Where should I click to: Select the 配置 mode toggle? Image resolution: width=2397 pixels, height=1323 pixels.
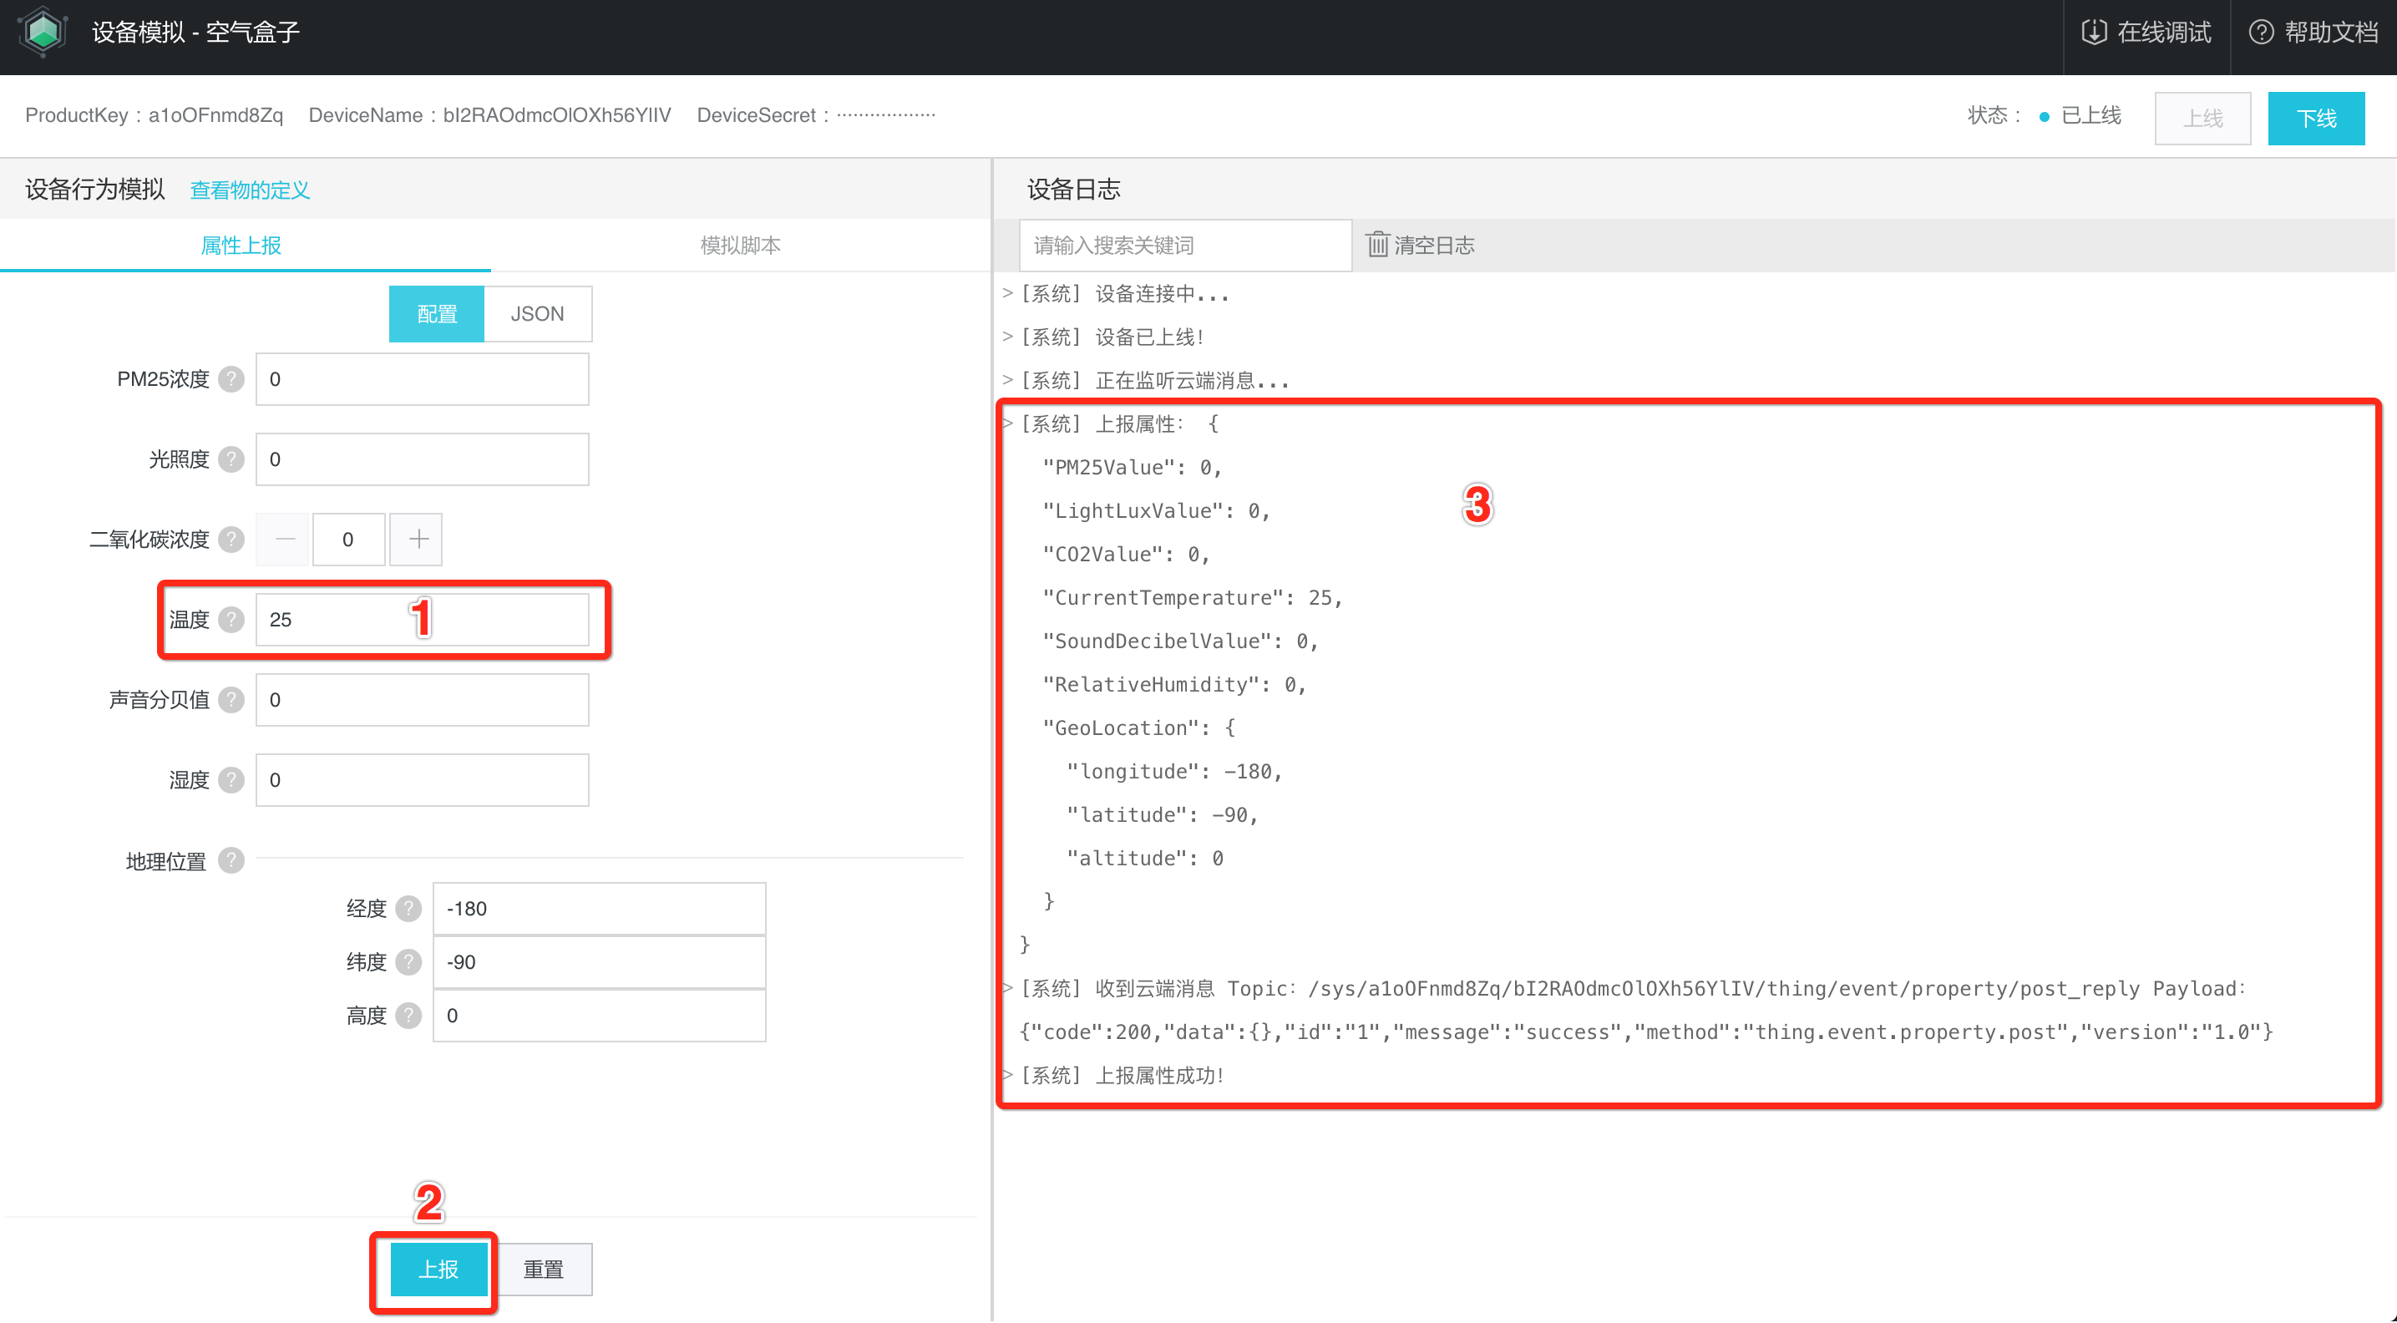(x=437, y=313)
